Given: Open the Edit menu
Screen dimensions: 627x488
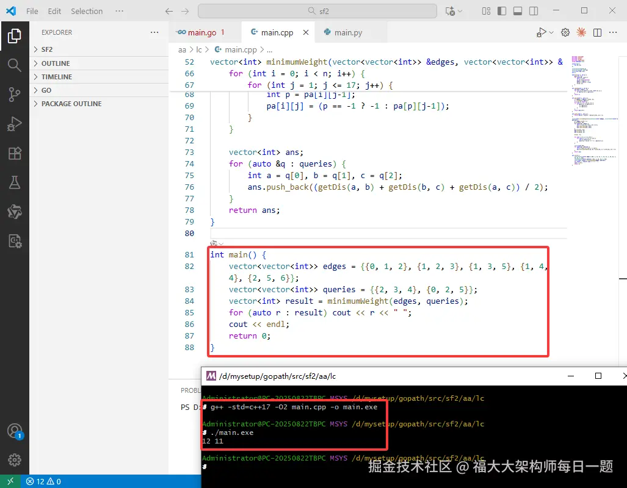Looking at the screenshot, I should pos(54,11).
